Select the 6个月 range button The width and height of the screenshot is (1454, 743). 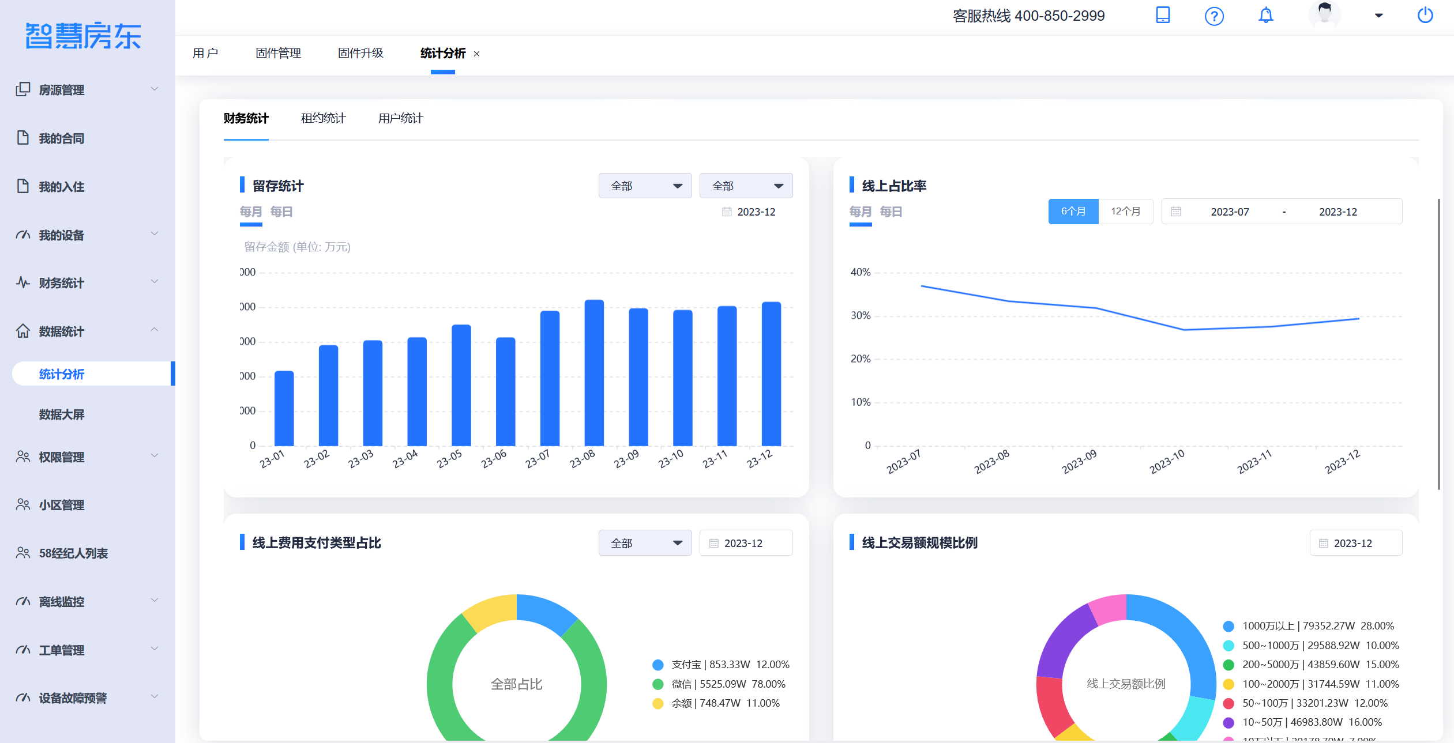[1073, 212]
